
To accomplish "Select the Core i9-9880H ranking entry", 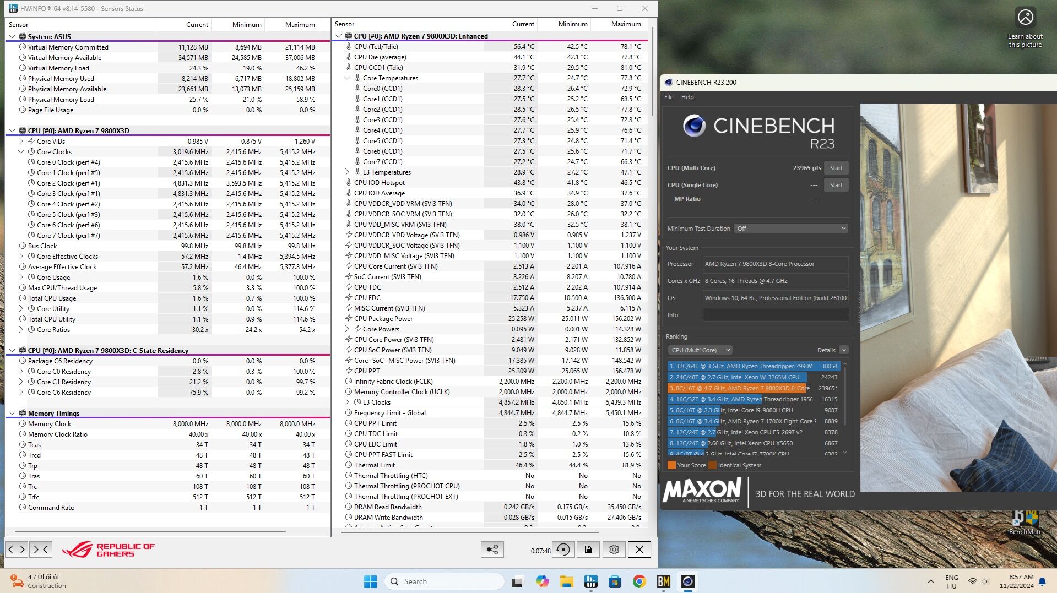I will coord(754,410).
